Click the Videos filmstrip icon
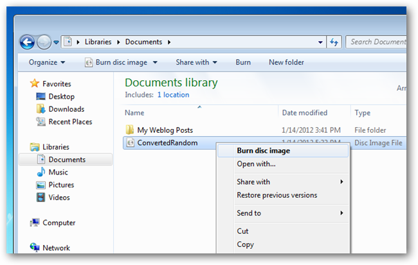The image size is (418, 265). coord(41,197)
